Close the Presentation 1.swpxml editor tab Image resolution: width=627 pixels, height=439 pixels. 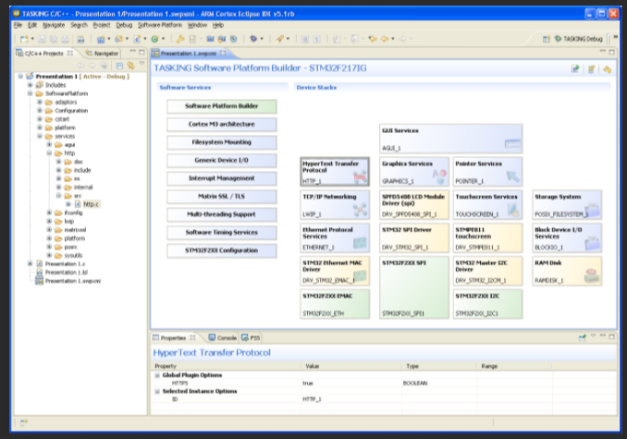[x=223, y=53]
